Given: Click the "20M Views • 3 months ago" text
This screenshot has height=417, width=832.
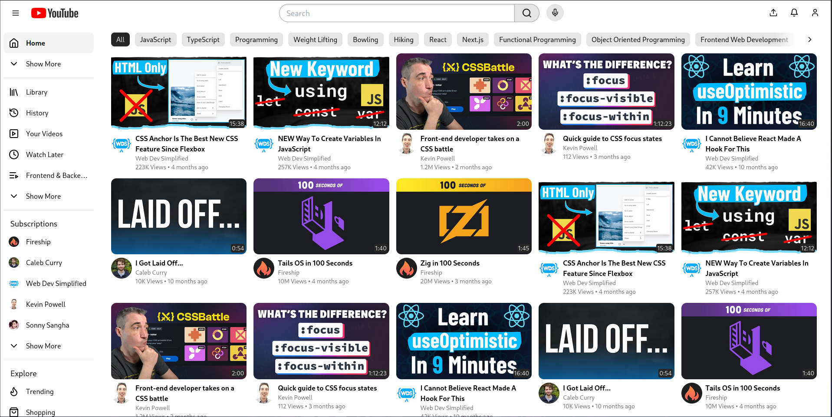Looking at the screenshot, I should coord(456,281).
